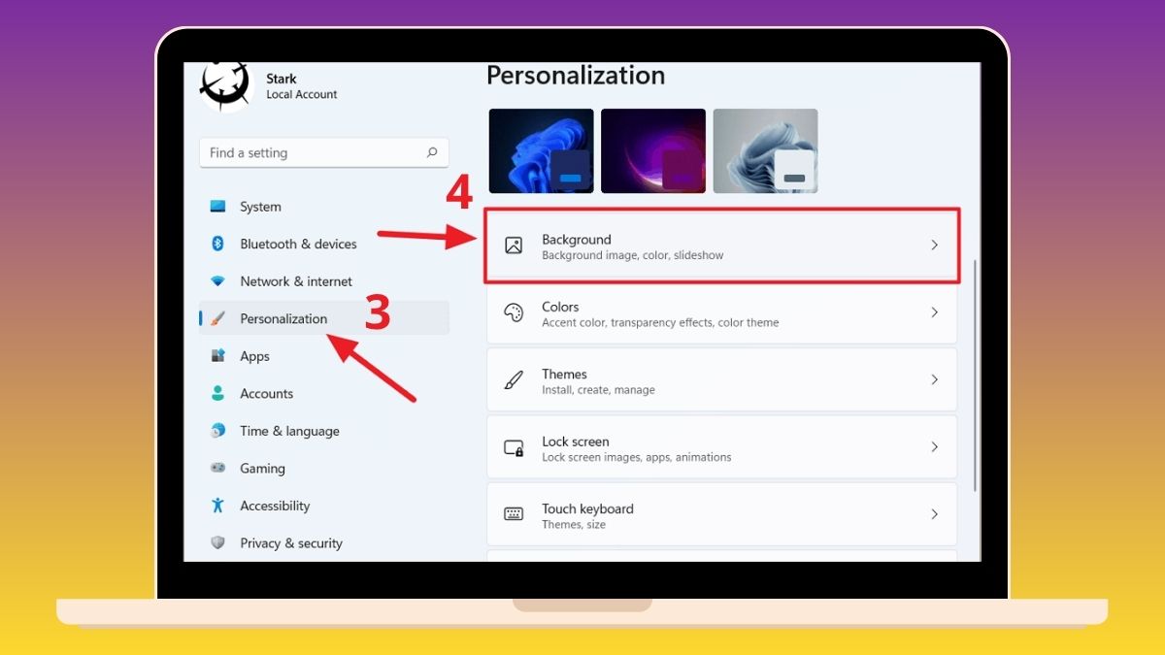1165x655 pixels.
Task: Click the Bluetooth & devices icon
Action: (218, 244)
